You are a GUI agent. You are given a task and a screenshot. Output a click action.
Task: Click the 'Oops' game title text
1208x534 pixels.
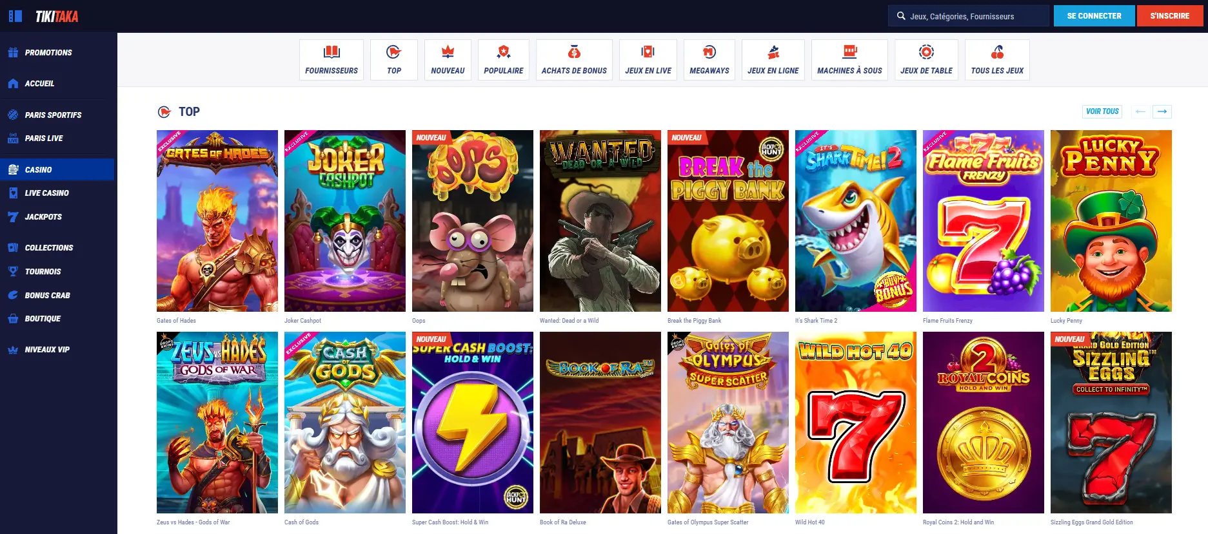point(419,320)
